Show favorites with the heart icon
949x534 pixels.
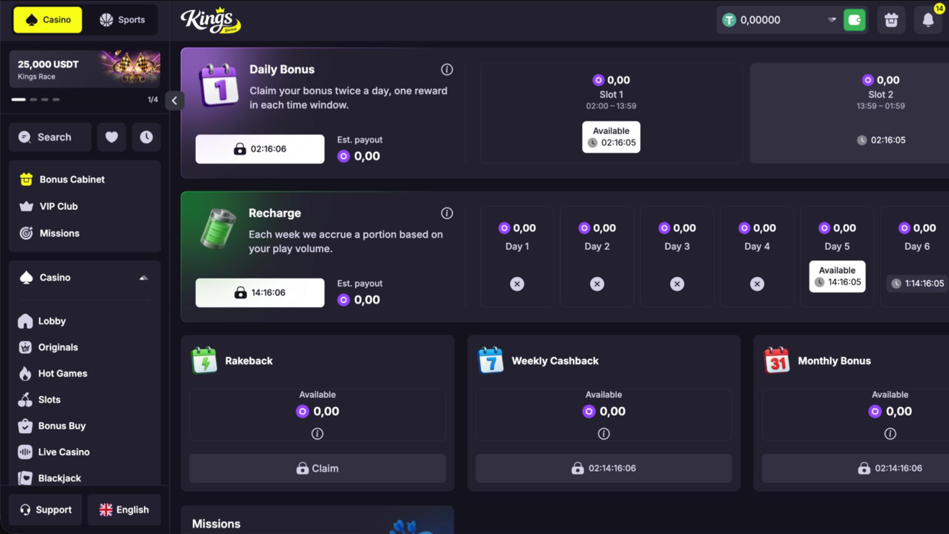(x=112, y=137)
